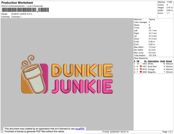Click the Magenta thread color swatch
This screenshot has height=134, width=174.
click(141, 72)
